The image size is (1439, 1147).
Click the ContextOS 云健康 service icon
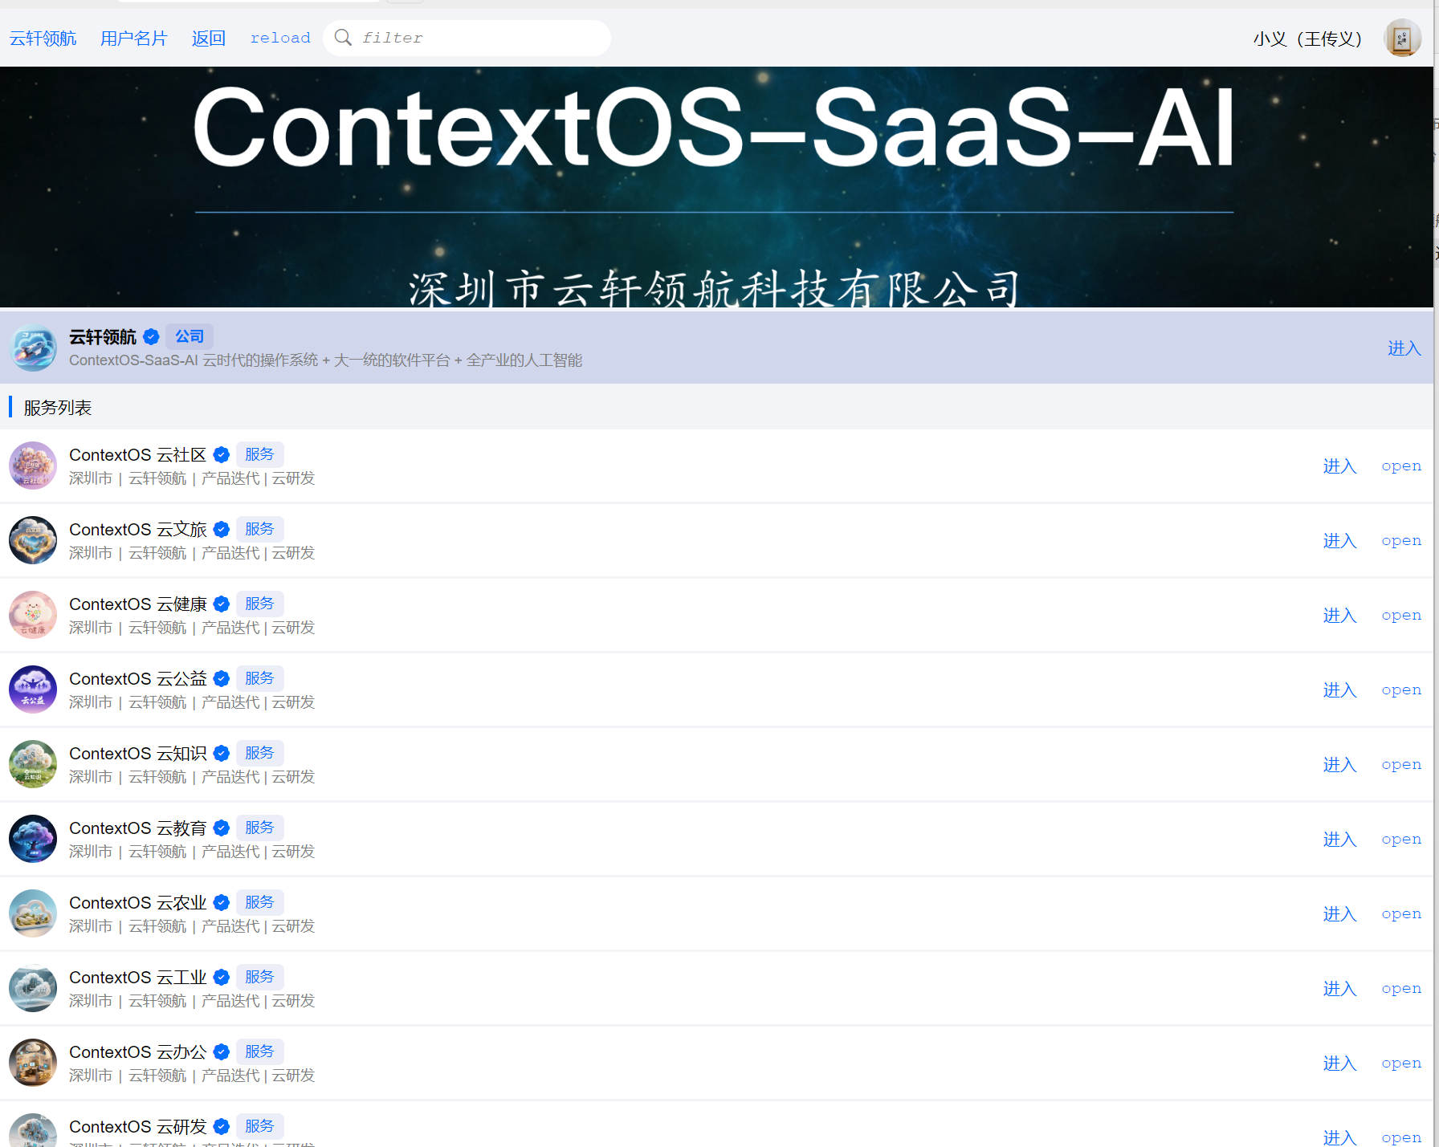33,615
